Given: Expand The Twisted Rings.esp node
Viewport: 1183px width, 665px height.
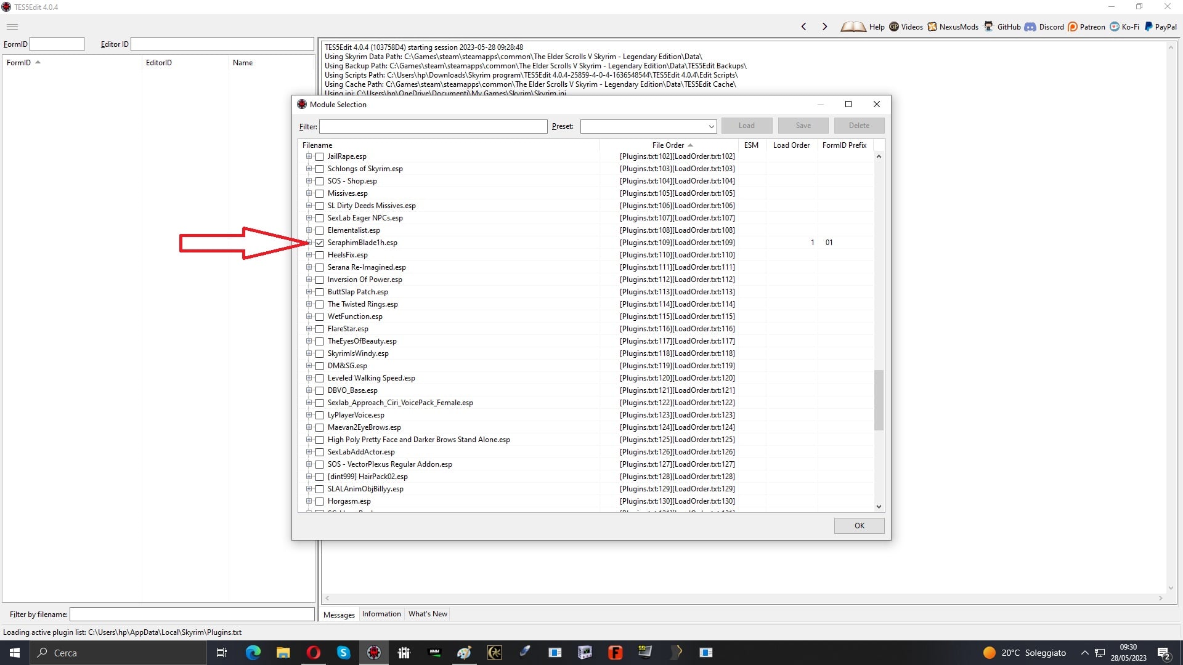Looking at the screenshot, I should pyautogui.click(x=309, y=304).
